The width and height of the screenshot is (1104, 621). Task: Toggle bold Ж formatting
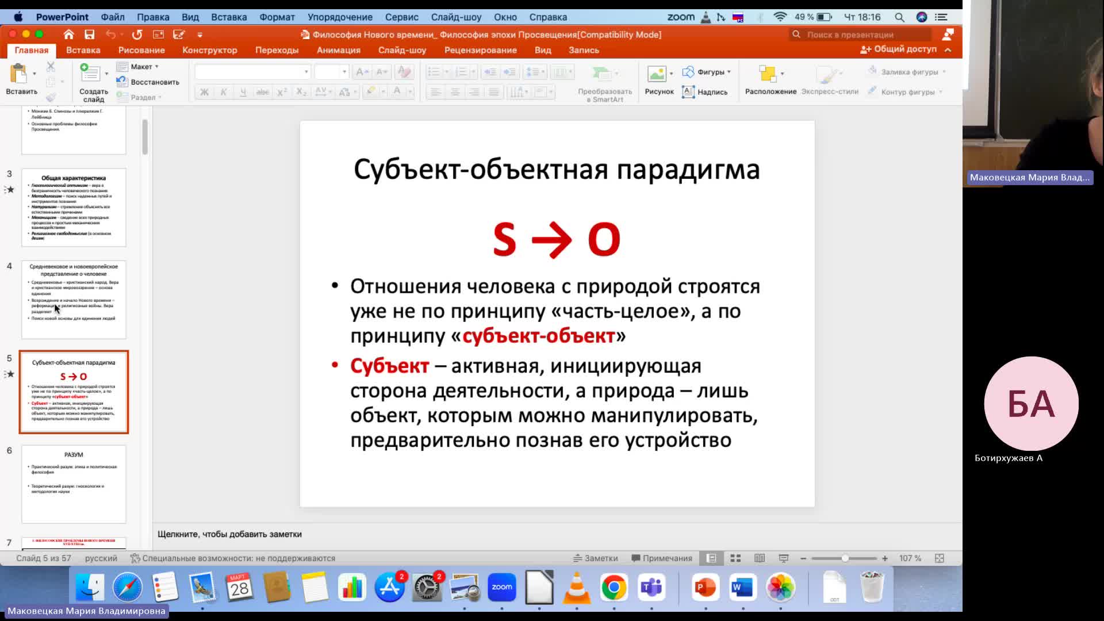(204, 92)
